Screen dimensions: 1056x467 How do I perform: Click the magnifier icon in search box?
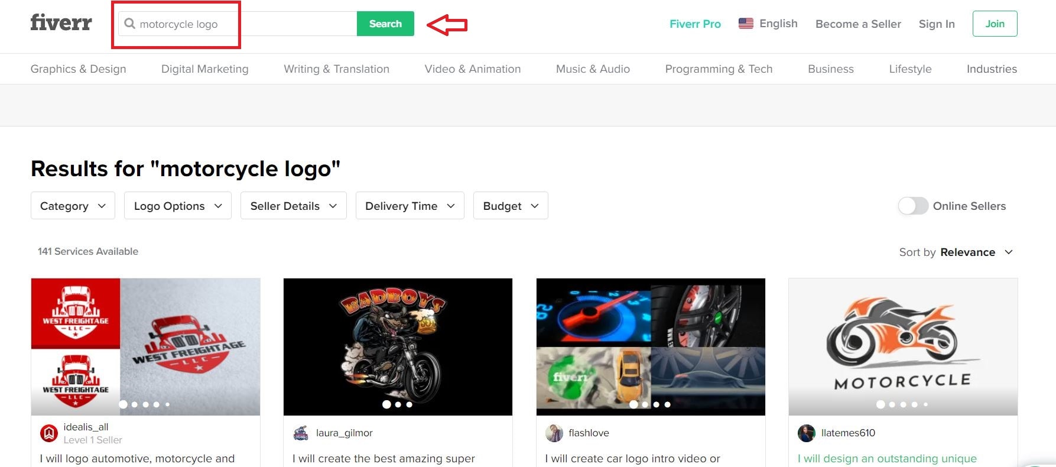tap(129, 24)
